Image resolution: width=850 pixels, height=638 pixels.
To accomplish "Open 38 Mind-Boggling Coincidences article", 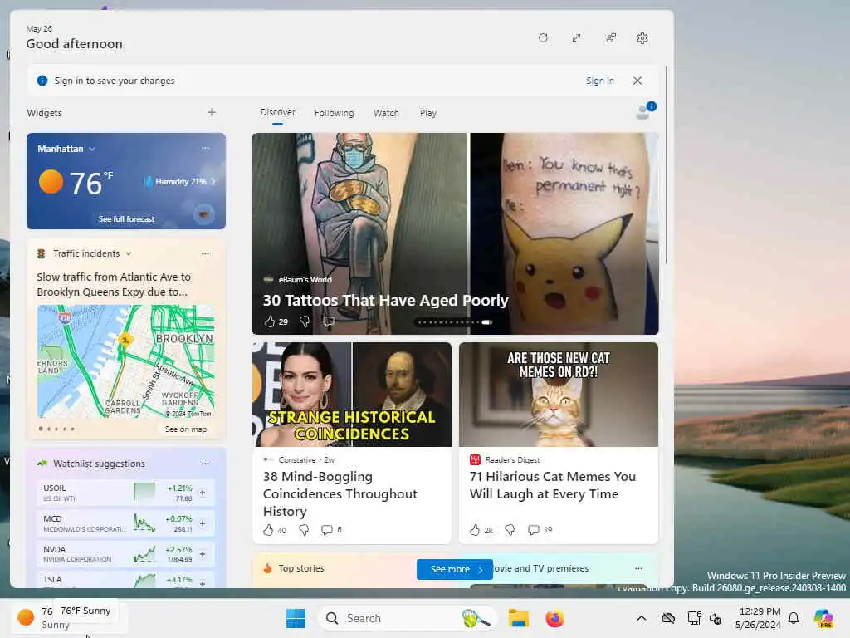I will (x=340, y=493).
